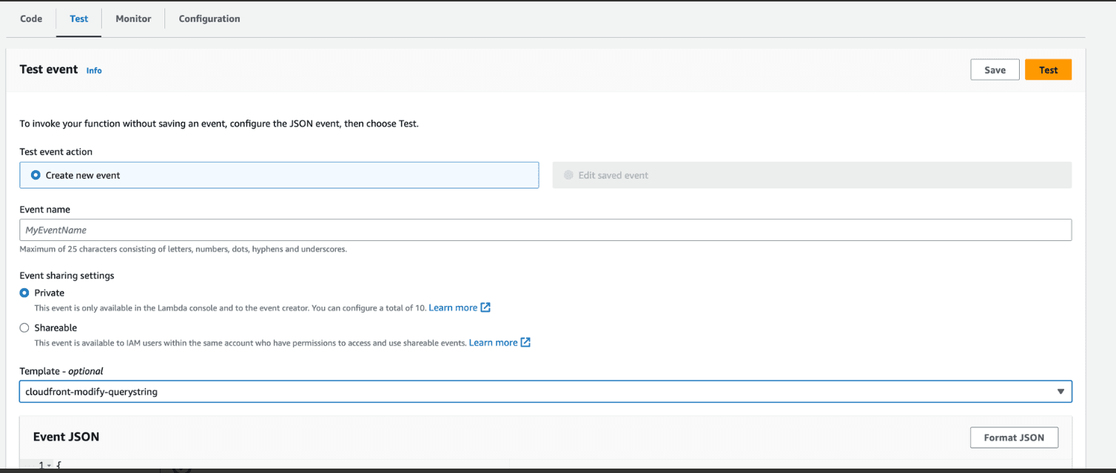This screenshot has width=1116, height=473.
Task: Focus the Event name text field
Action: [x=545, y=230]
